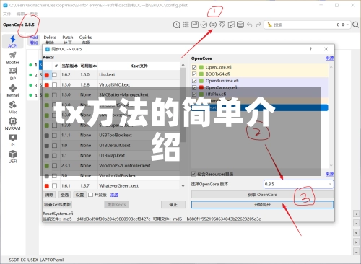
Task: Click the 全选 button
Action: pyautogui.click(x=64, y=195)
